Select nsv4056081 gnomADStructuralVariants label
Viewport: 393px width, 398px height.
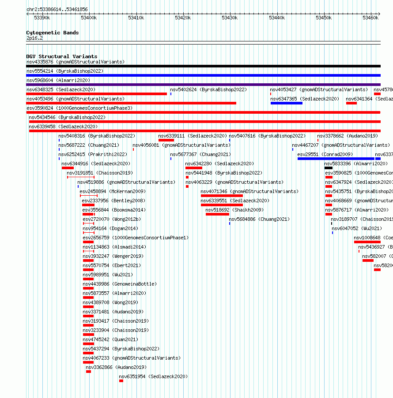181,145
